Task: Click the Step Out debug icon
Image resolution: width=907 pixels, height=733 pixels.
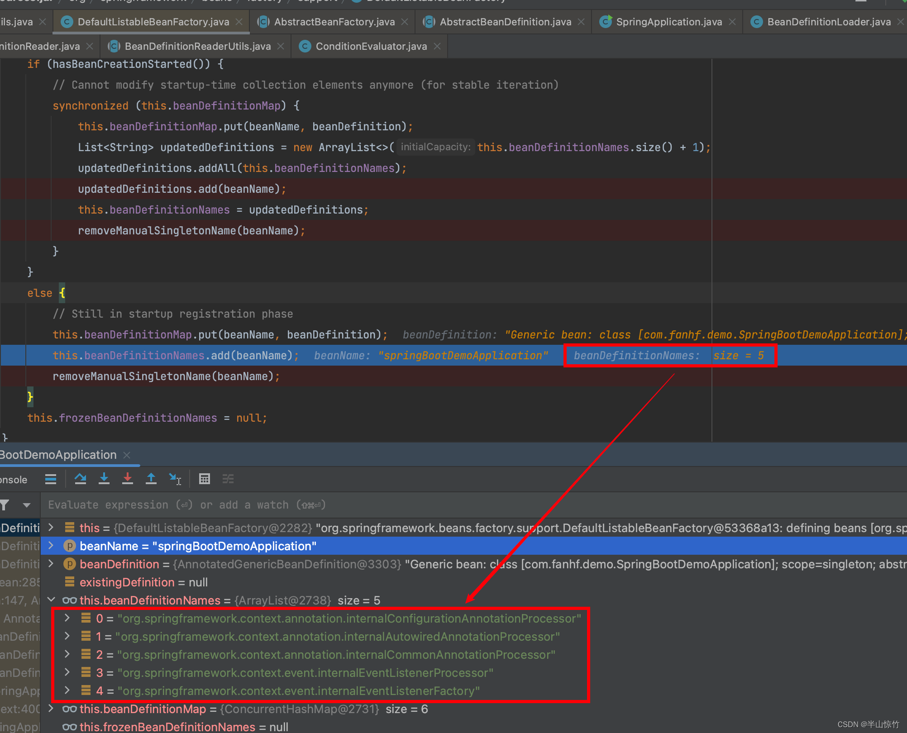Action: 151,479
